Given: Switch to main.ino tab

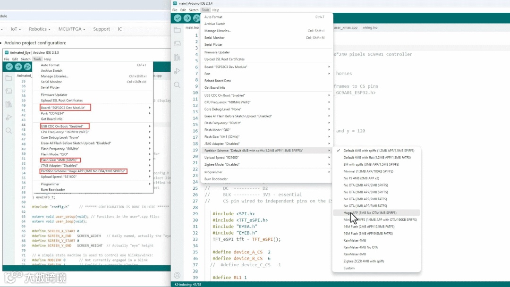Looking at the screenshot, I should pos(192,28).
